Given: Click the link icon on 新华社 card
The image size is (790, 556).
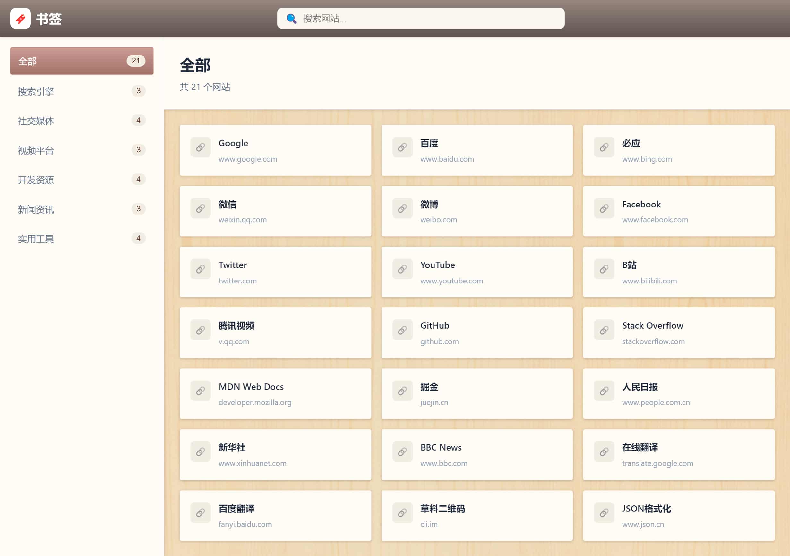Looking at the screenshot, I should click(x=201, y=451).
